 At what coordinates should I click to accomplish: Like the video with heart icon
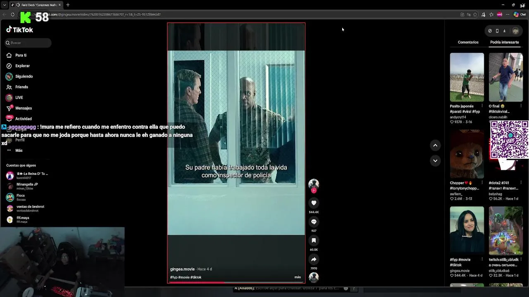pyautogui.click(x=314, y=203)
